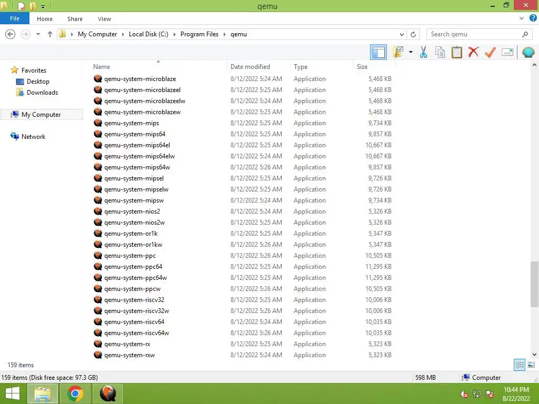Open Downloads in the navigation pane
Image resolution: width=539 pixels, height=404 pixels.
coord(42,93)
